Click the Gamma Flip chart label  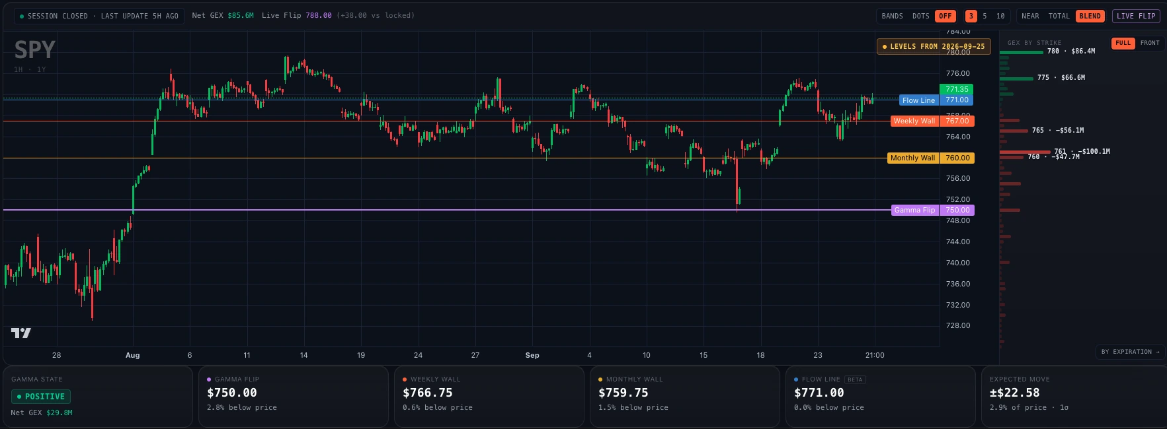click(914, 210)
